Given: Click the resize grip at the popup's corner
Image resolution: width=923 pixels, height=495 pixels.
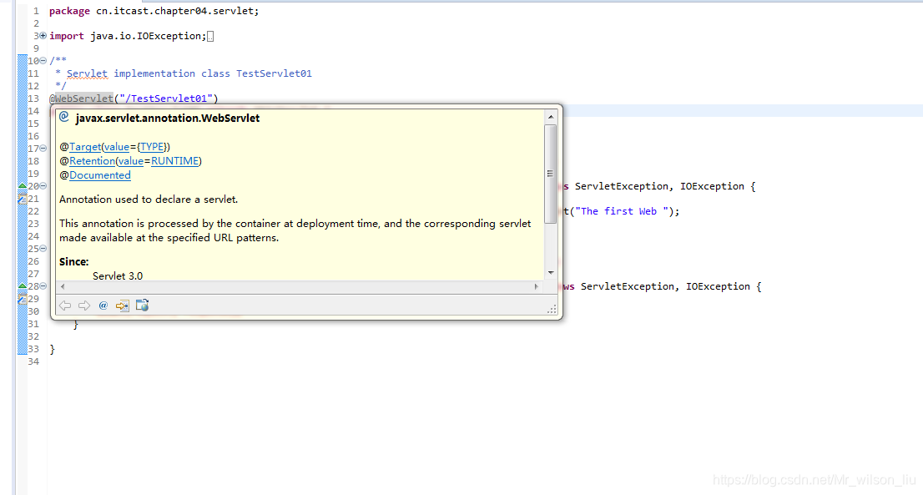Looking at the screenshot, I should click(x=552, y=310).
